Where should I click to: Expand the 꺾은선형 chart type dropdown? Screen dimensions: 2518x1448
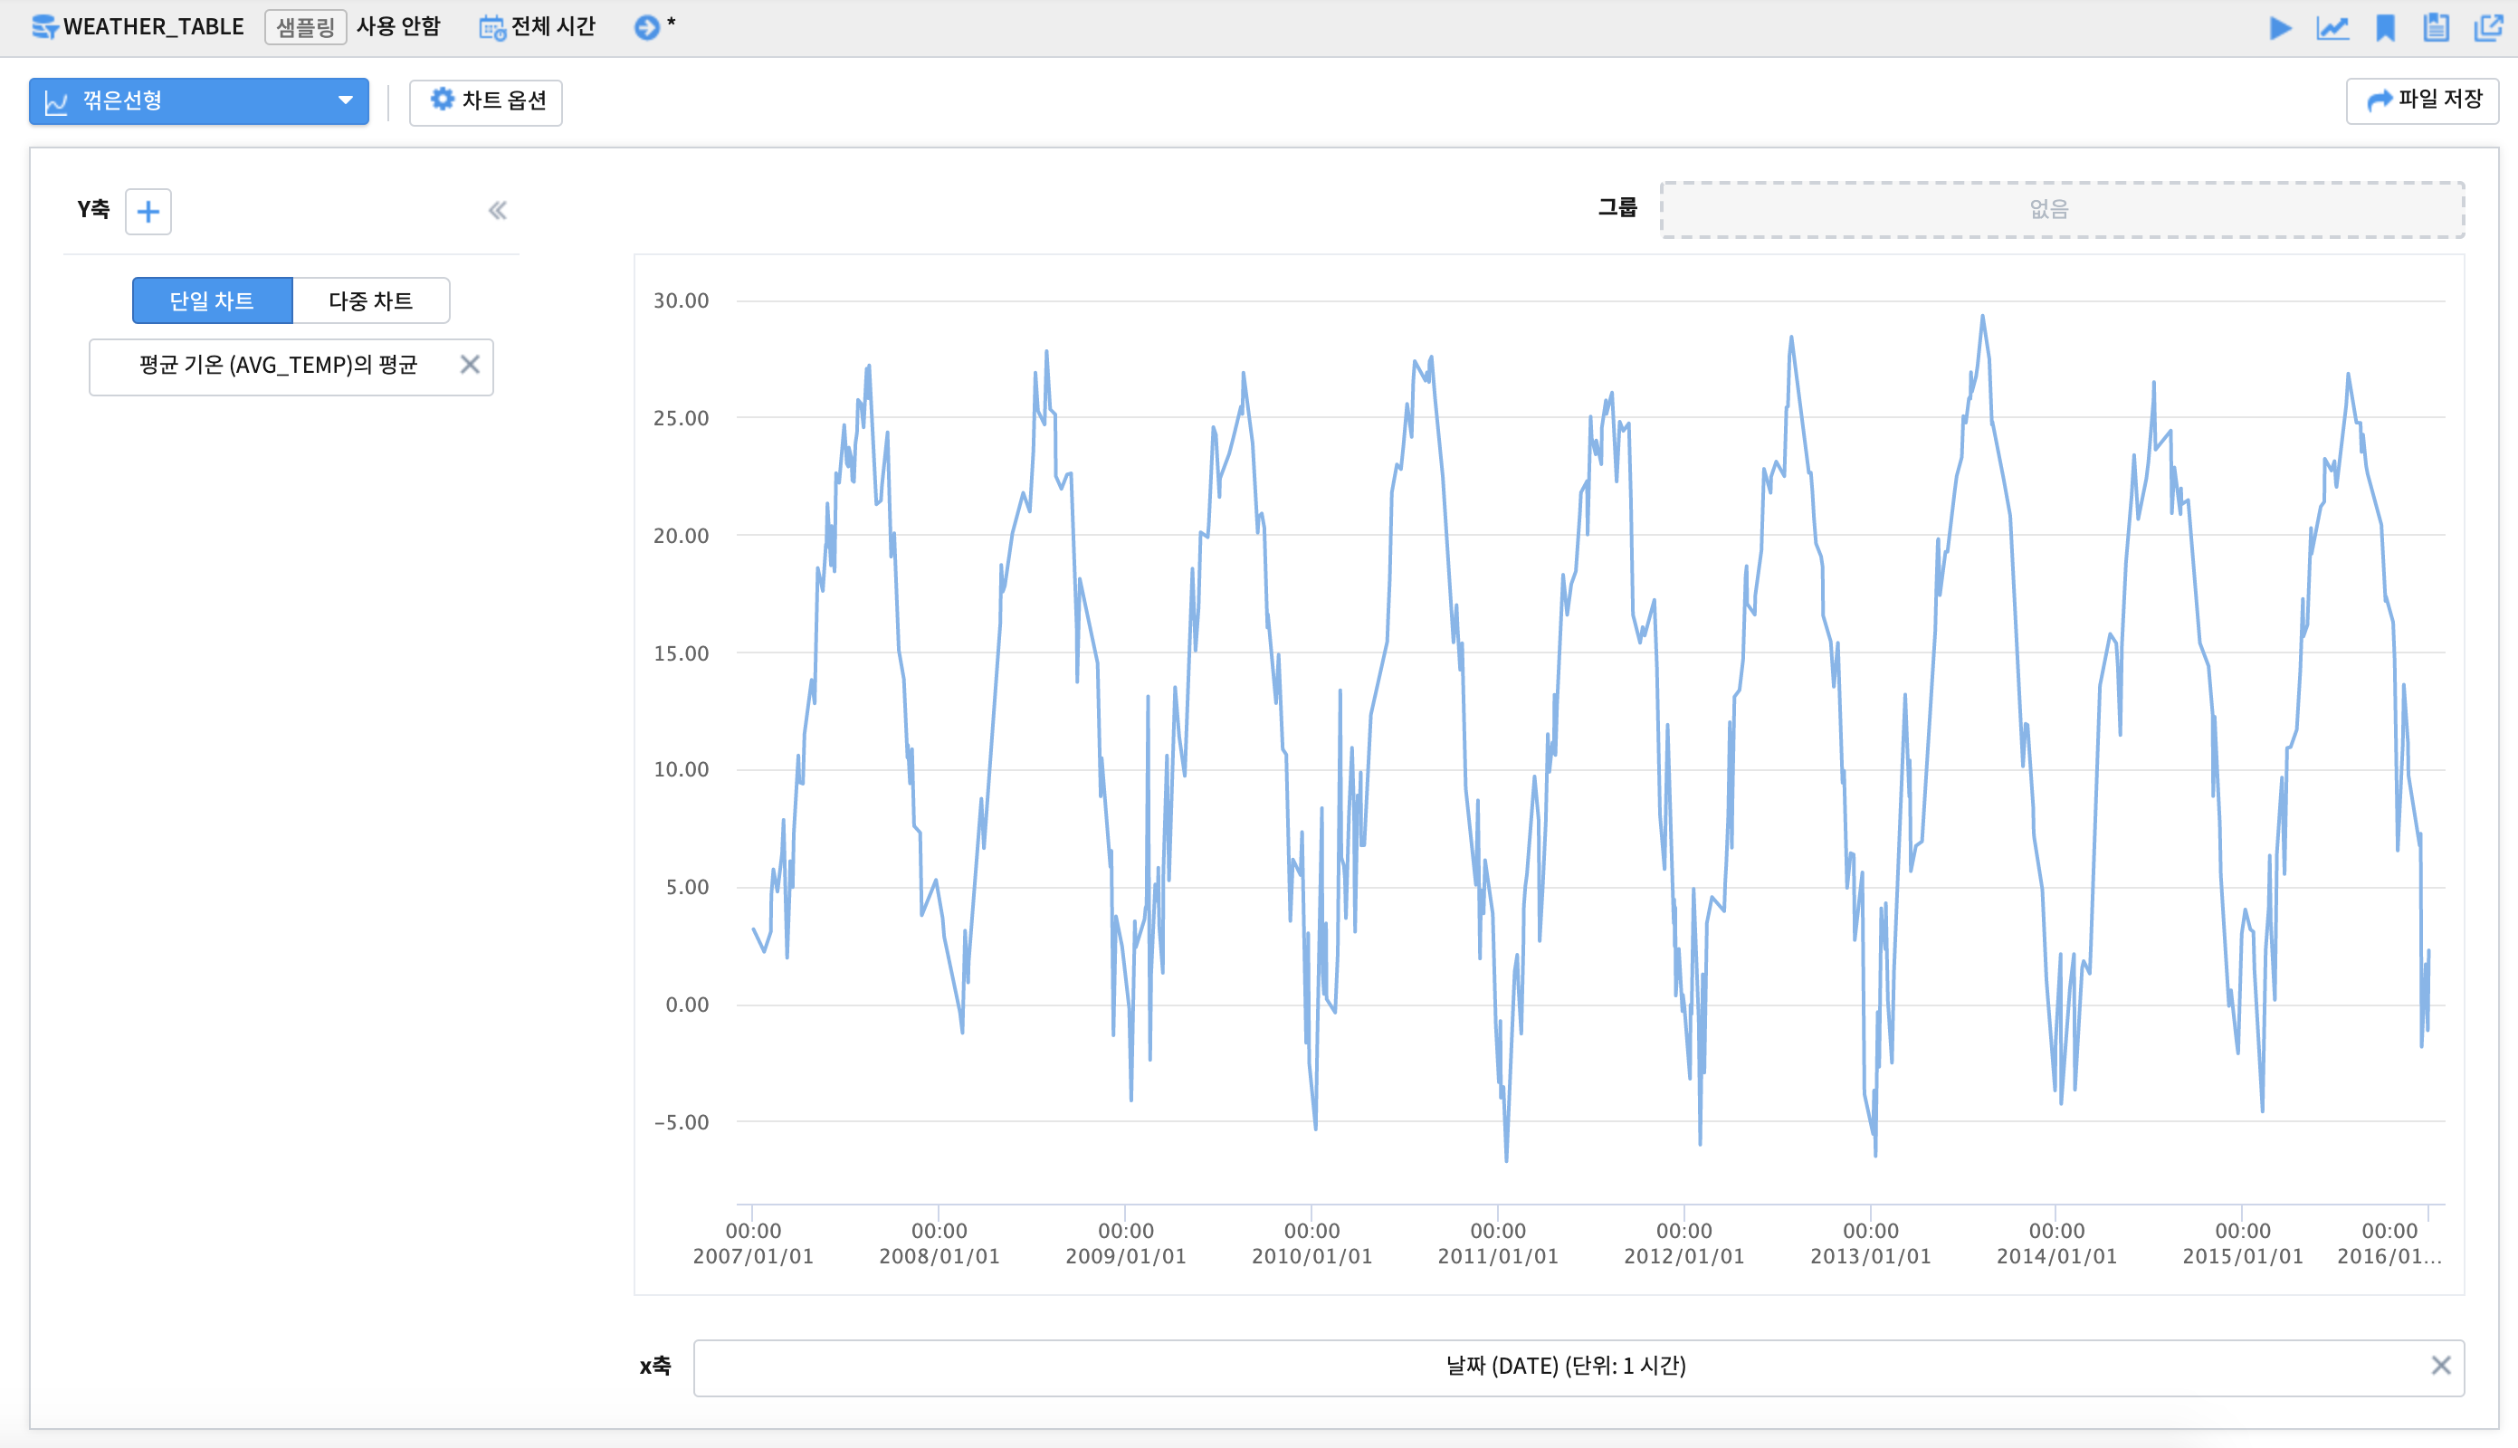pyautogui.click(x=199, y=101)
